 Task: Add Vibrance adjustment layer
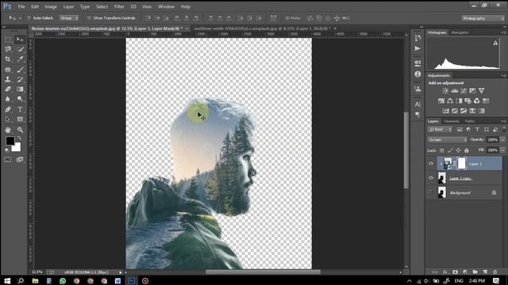tap(482, 91)
